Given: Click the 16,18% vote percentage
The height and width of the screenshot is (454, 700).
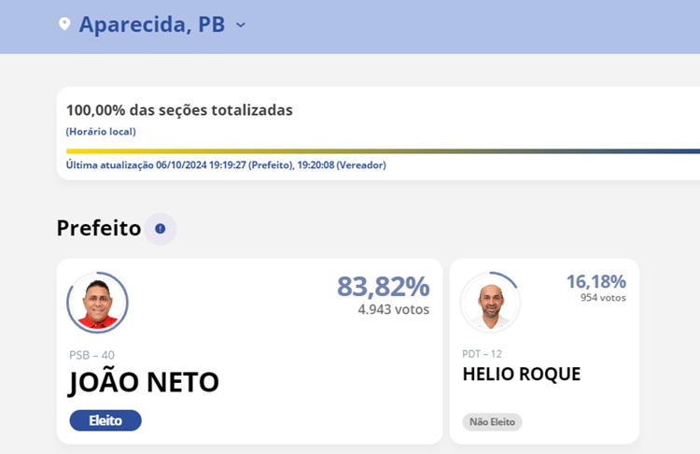Looking at the screenshot, I should point(595,281).
